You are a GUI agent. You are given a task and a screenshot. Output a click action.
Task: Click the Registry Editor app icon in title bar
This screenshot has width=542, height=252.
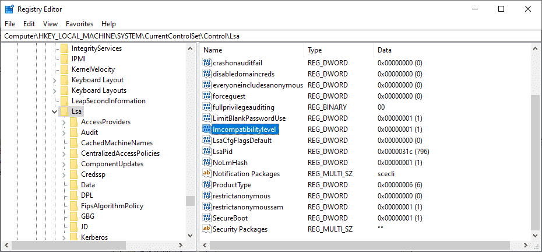pyautogui.click(x=9, y=9)
